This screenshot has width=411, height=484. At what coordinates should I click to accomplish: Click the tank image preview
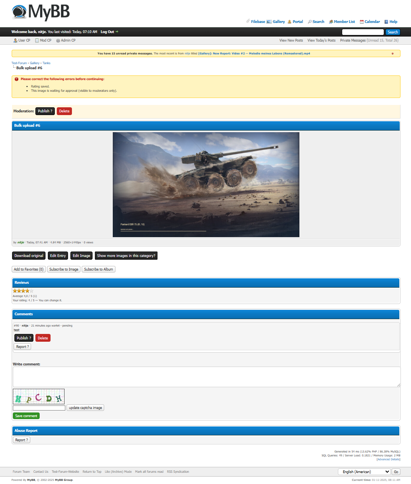(x=206, y=185)
